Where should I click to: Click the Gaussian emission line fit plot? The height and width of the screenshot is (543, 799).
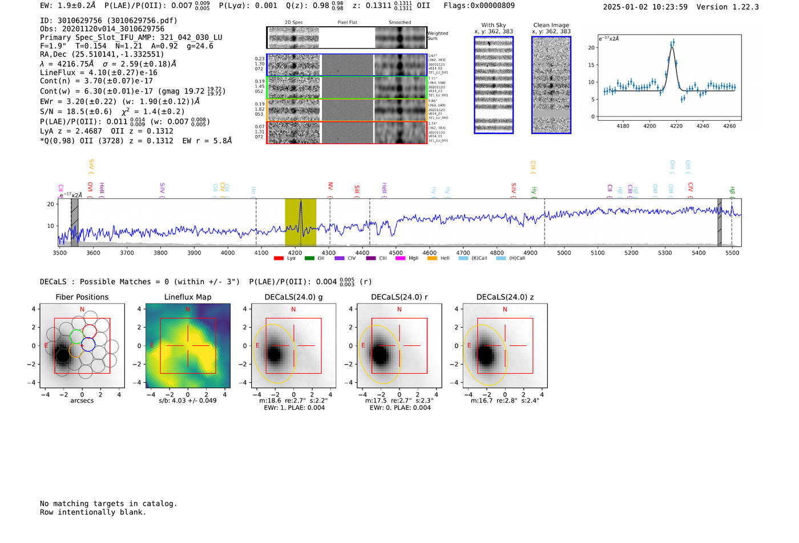coord(669,78)
